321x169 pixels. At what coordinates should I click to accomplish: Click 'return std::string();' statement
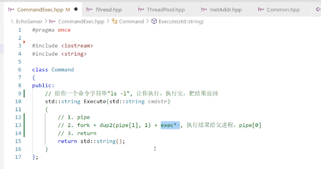[91, 141]
